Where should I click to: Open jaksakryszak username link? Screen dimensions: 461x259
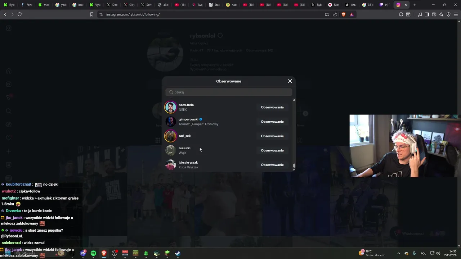pyautogui.click(x=188, y=162)
